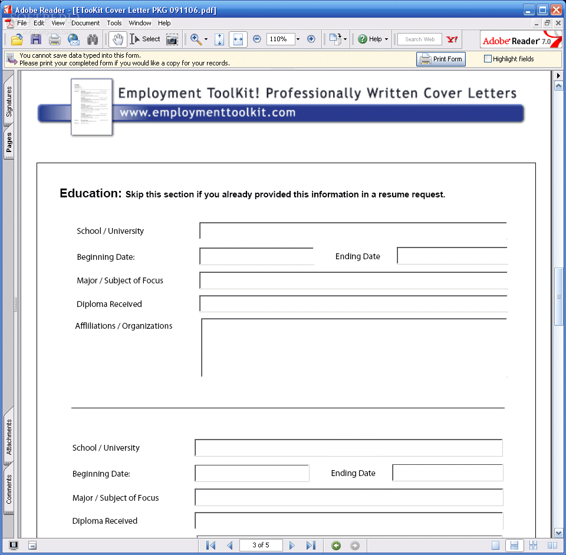
Task: Open the File menu
Action: coord(22,23)
